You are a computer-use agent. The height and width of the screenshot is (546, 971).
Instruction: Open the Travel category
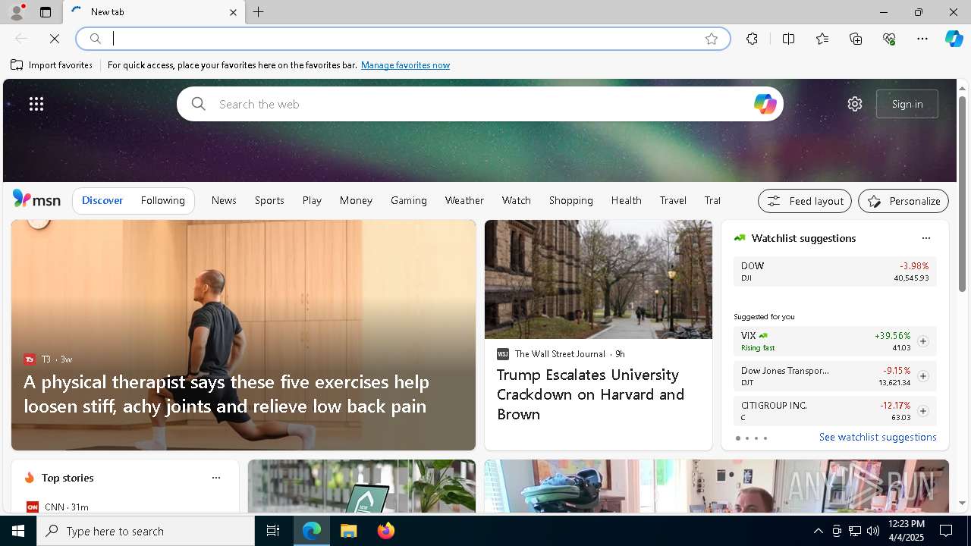[x=673, y=200]
